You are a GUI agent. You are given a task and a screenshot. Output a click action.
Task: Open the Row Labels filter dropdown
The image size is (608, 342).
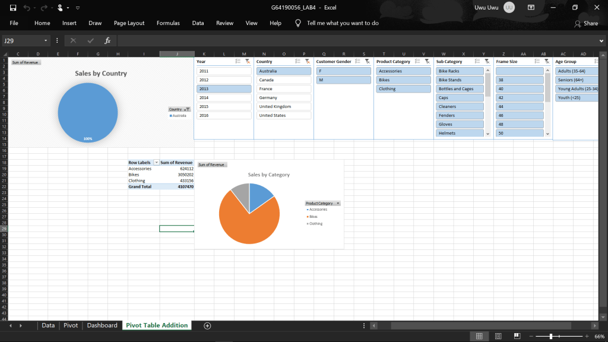point(156,162)
